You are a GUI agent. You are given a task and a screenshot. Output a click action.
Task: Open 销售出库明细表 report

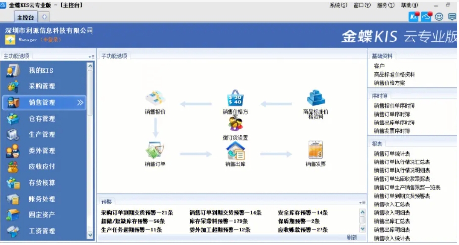pos(392,230)
